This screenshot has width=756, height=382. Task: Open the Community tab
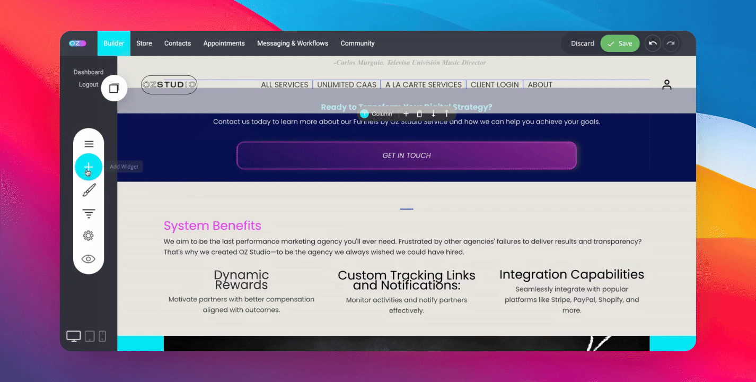click(x=357, y=44)
